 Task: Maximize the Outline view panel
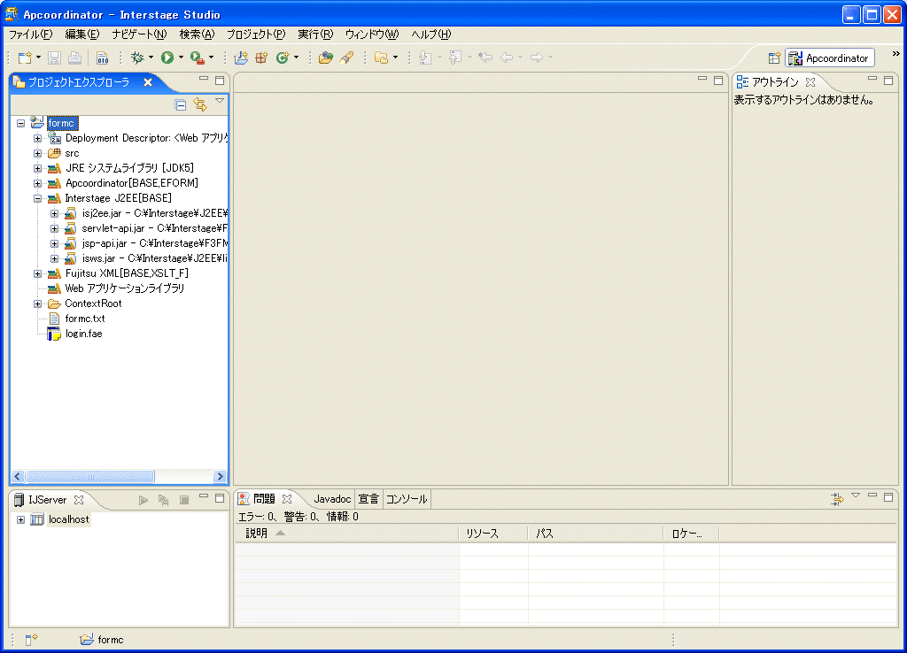888,81
